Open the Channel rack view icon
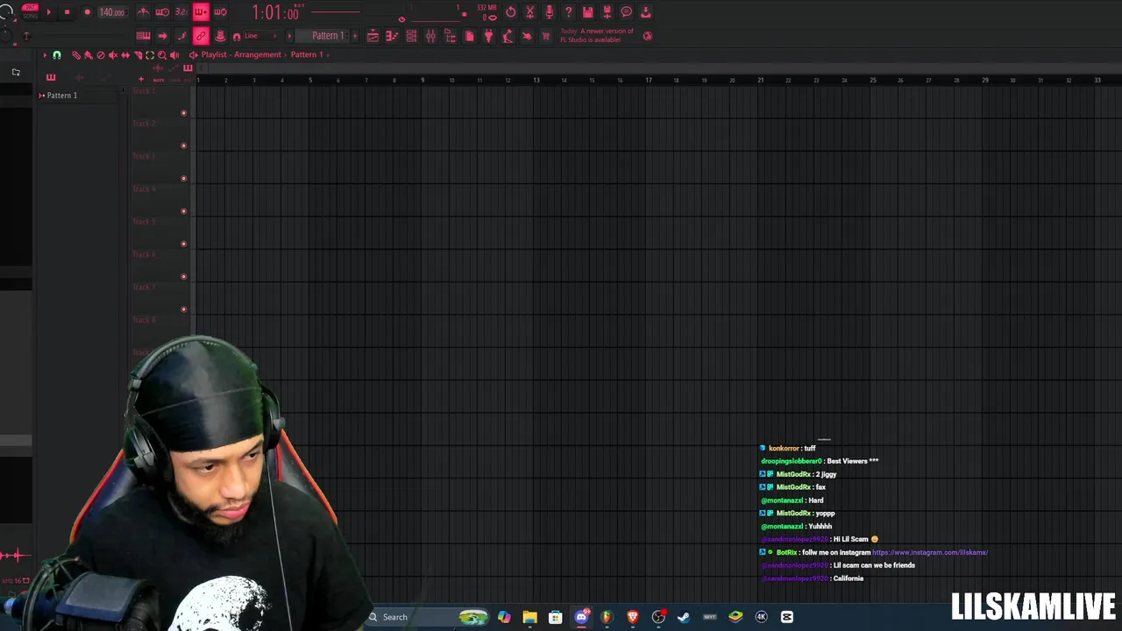1122x631 pixels. [411, 36]
